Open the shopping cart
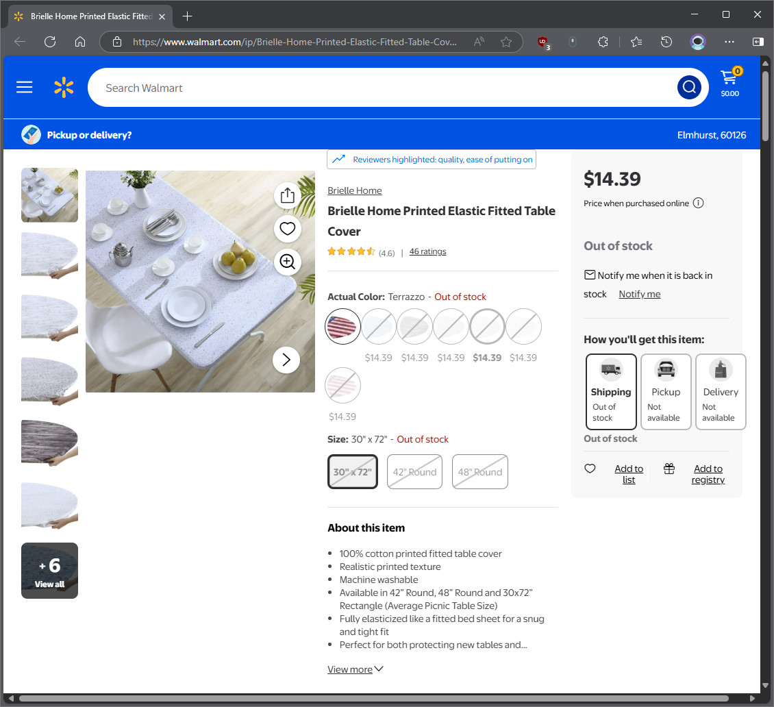This screenshot has height=707, width=774. pyautogui.click(x=730, y=82)
